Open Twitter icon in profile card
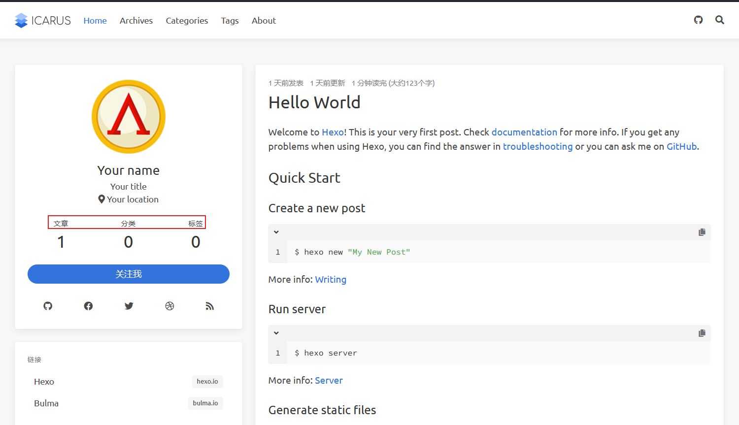 coord(129,306)
